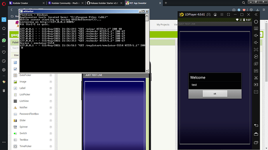268x150 pixels.
Task: Open Opera sidebar settings gear
Action: (4, 70)
